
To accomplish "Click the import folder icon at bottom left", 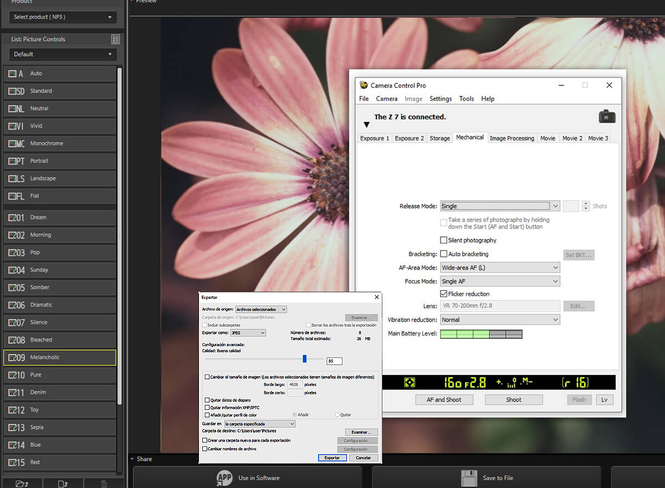I will [21, 484].
